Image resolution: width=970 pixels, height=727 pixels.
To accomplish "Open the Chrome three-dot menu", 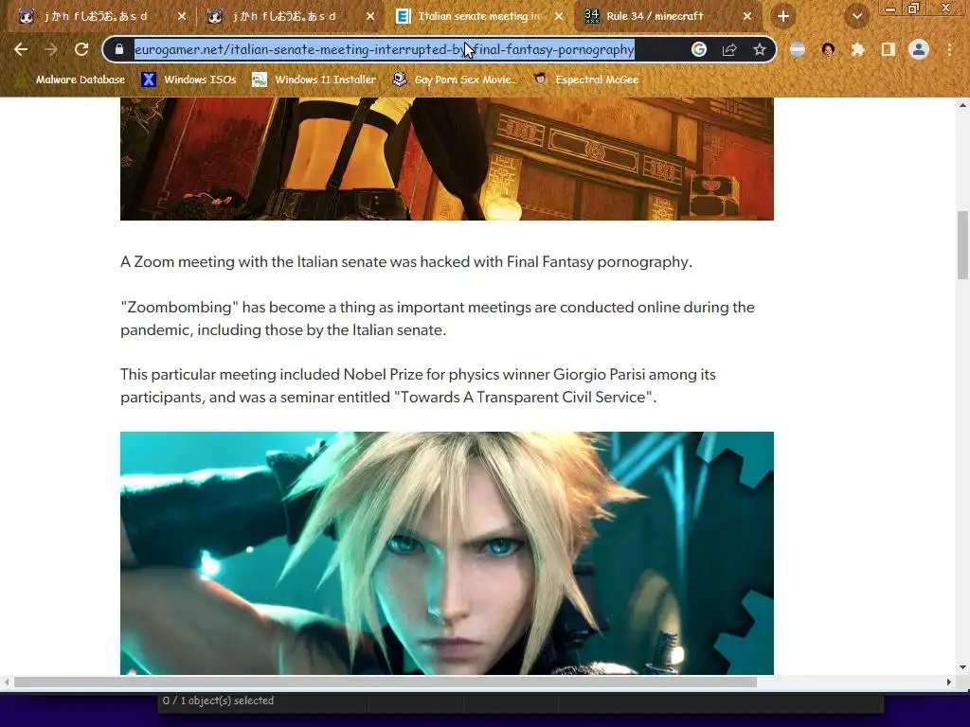I will point(949,49).
